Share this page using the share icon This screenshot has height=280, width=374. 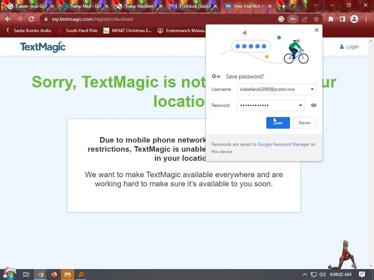click(305, 19)
